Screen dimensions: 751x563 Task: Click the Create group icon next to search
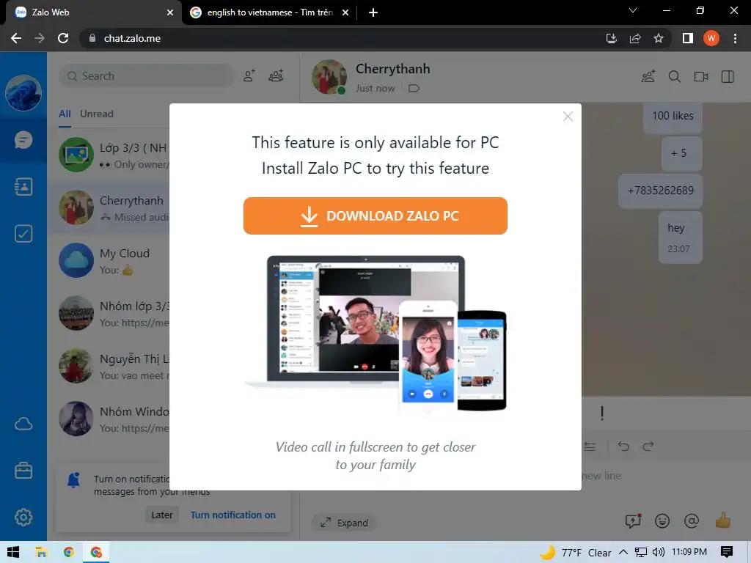[x=276, y=76]
